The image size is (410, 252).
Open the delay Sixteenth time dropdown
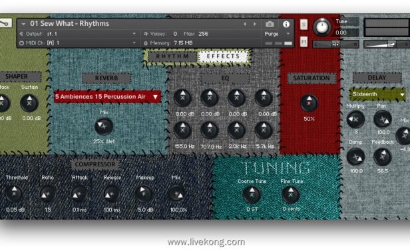coord(377,94)
